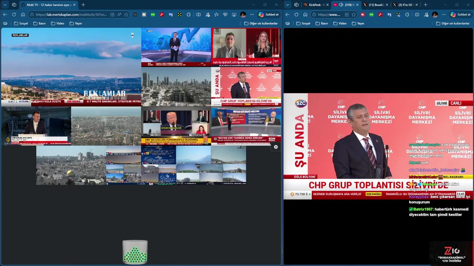
Task: Open Screenshot tool in left window
Action: point(234,14)
